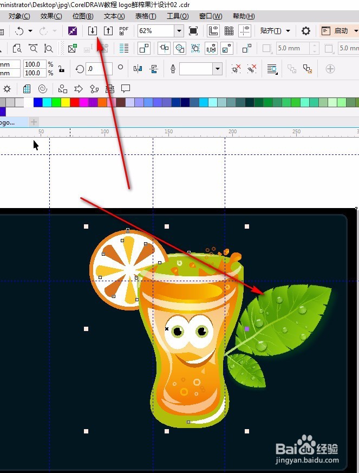Open the 贴齐(T) snap-to menu
Viewport: 359px width, 473px height.
(275, 31)
